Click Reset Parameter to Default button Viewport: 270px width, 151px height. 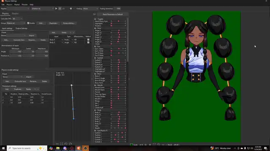113,14
